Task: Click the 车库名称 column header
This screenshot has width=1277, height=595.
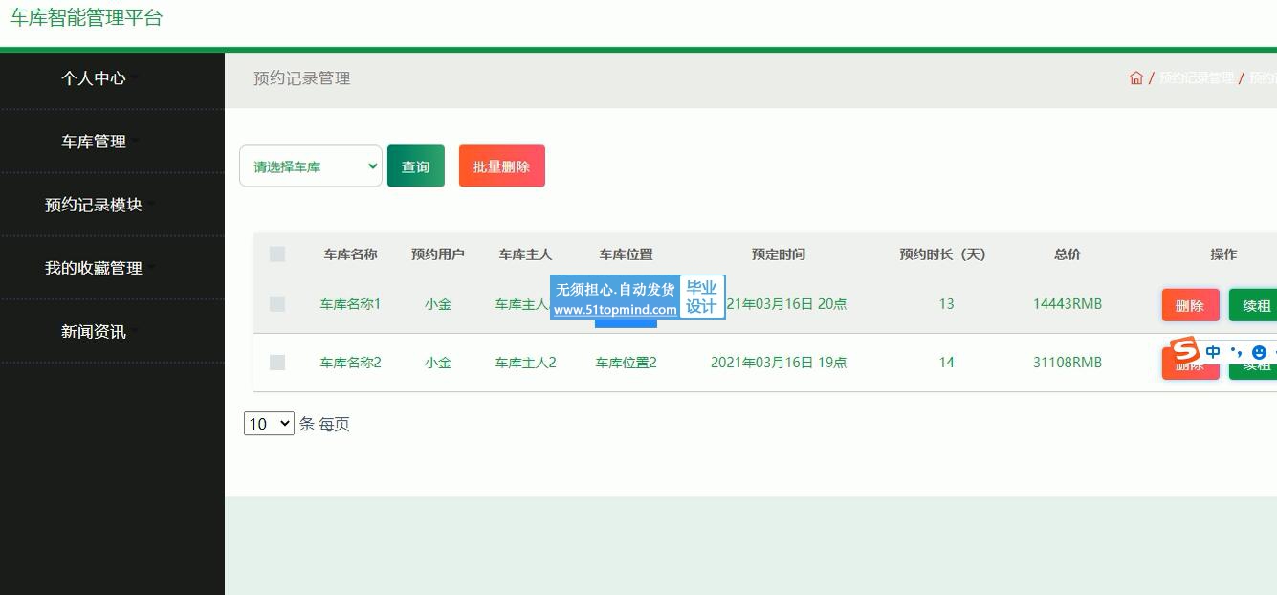Action: pos(351,254)
